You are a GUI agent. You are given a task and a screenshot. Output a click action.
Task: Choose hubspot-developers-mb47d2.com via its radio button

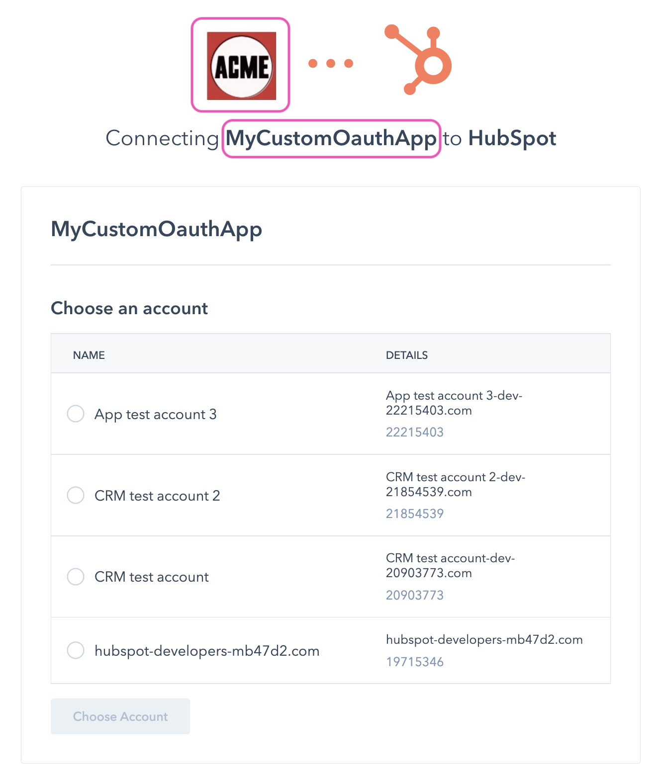tap(76, 650)
